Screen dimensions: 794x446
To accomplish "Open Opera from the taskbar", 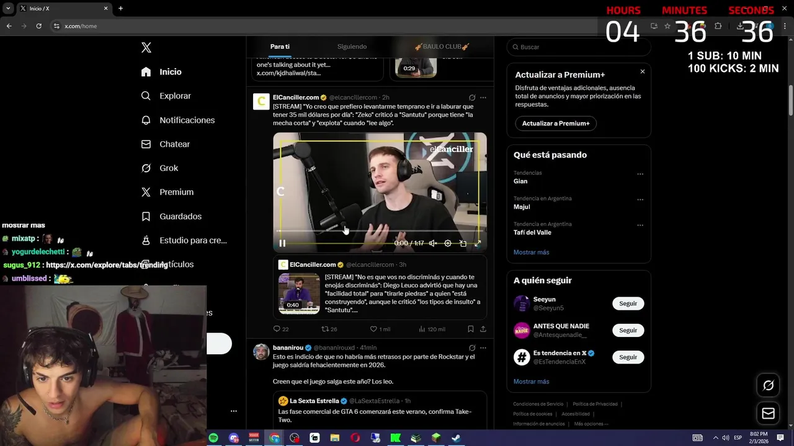I will pos(355,438).
